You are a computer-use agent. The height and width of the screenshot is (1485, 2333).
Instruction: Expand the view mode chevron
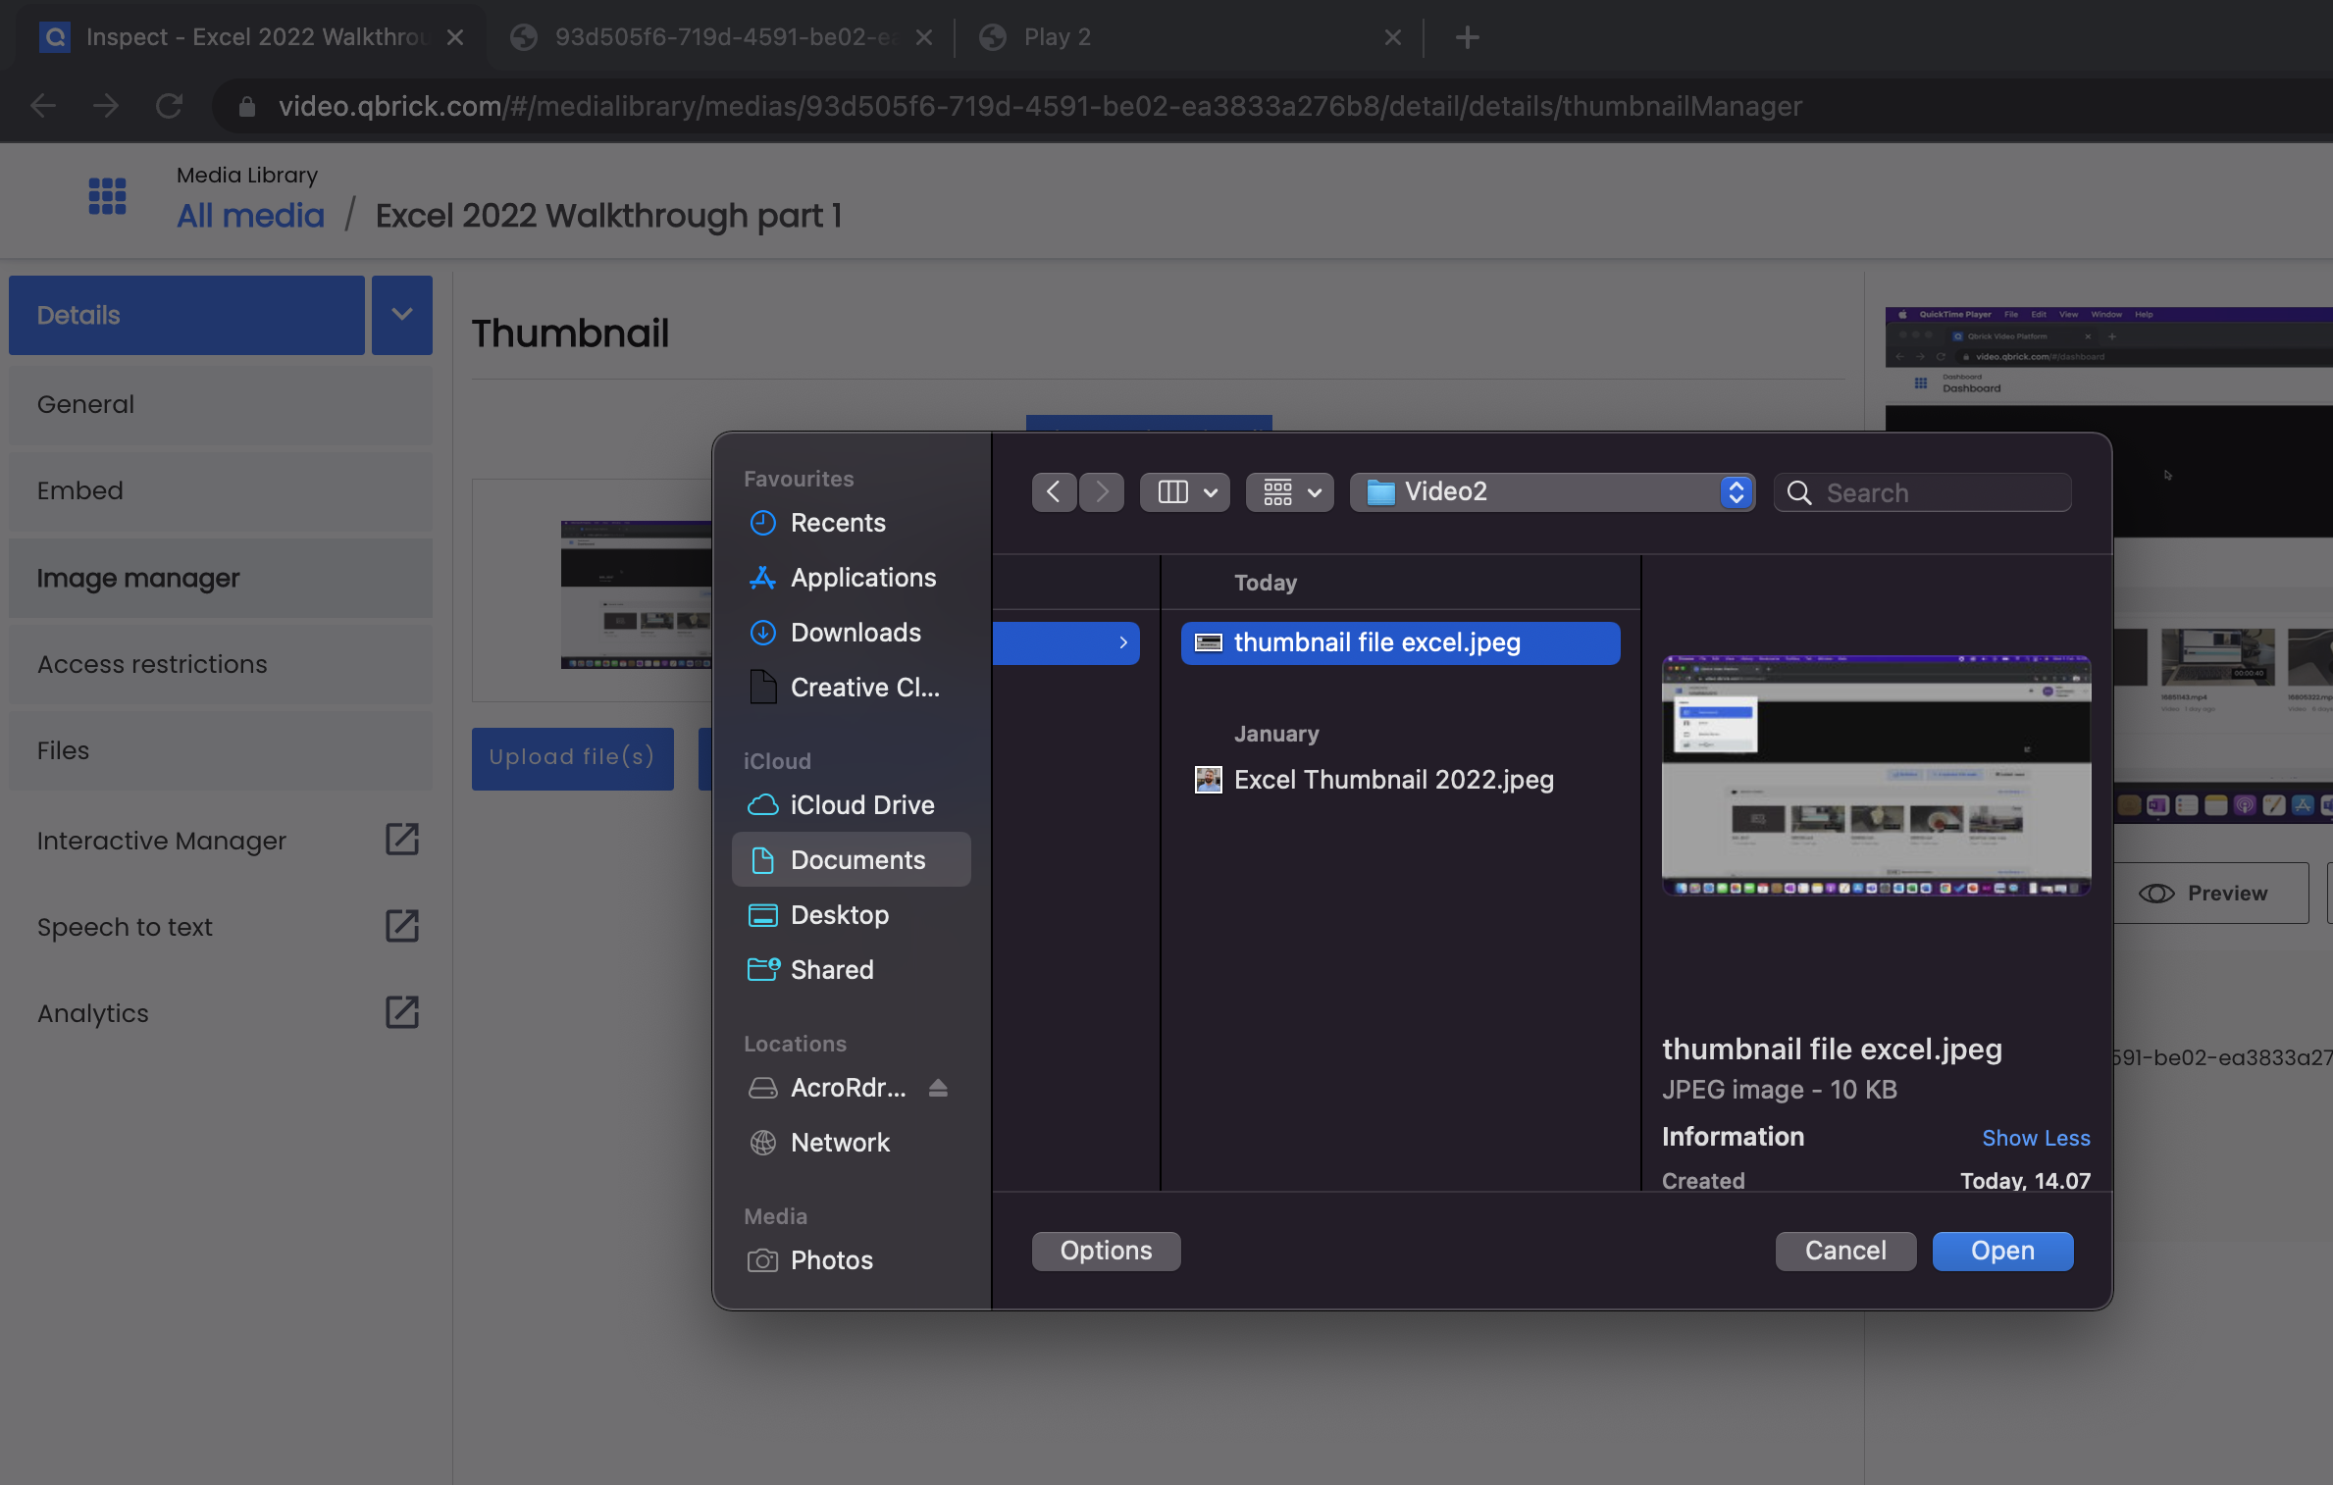pyautogui.click(x=1212, y=492)
